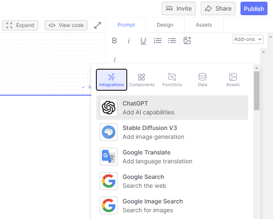Viewport: 273px width, 219px height.
Task: Click the popup scrollbar up arrow
Action: pyautogui.click(x=257, y=68)
